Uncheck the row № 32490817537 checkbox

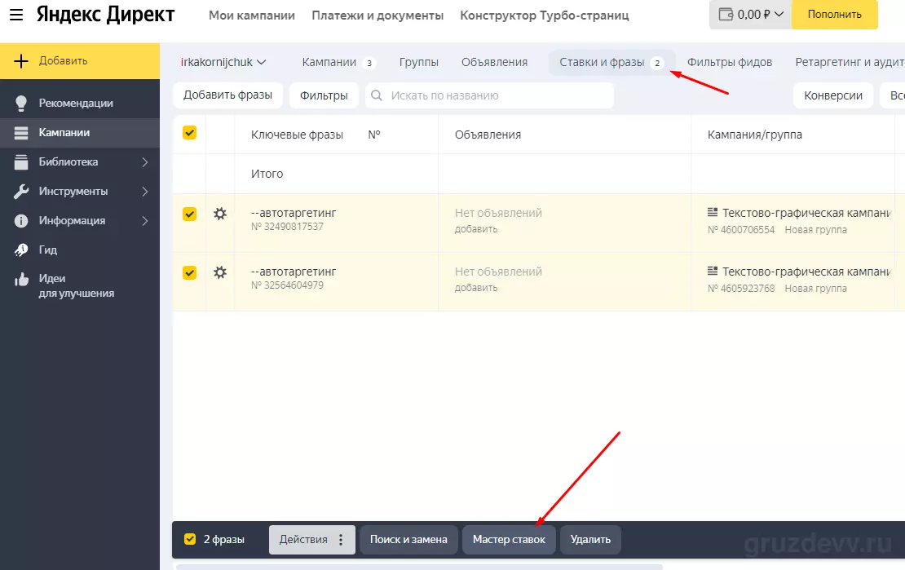tap(189, 214)
